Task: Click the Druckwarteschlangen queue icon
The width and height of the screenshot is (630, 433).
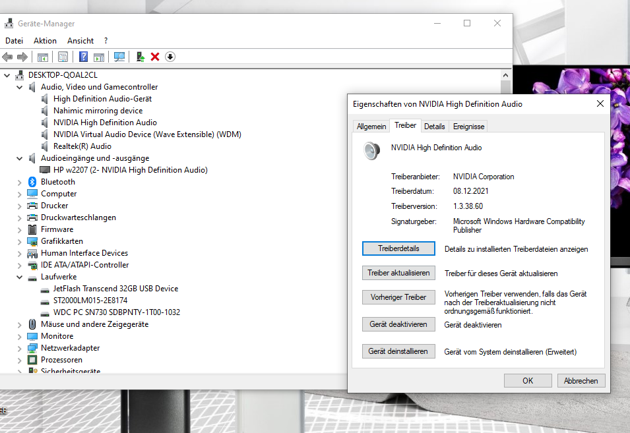Action: pos(32,217)
